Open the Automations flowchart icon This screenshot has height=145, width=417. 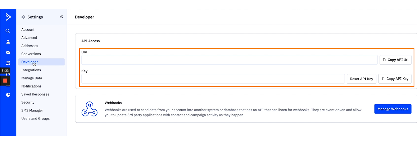(x=8, y=63)
